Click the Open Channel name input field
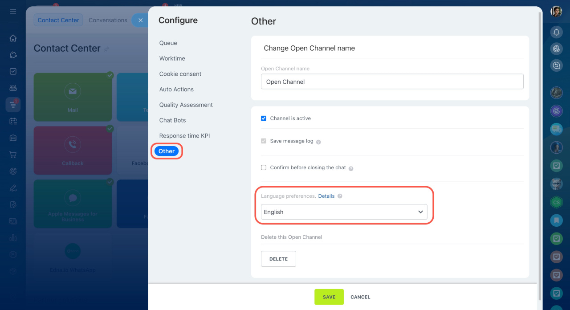570x310 pixels. pyautogui.click(x=392, y=82)
